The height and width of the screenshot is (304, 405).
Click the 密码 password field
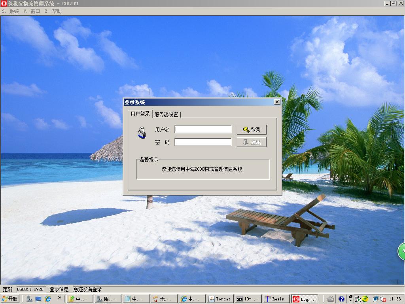pyautogui.click(x=203, y=142)
